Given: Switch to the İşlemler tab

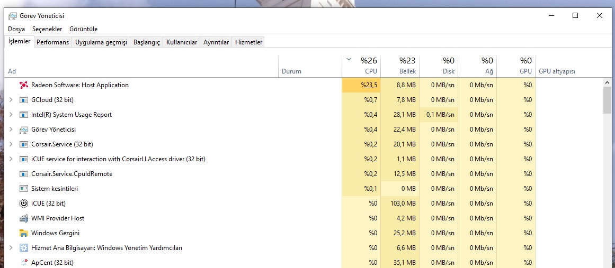Looking at the screenshot, I should [x=19, y=41].
